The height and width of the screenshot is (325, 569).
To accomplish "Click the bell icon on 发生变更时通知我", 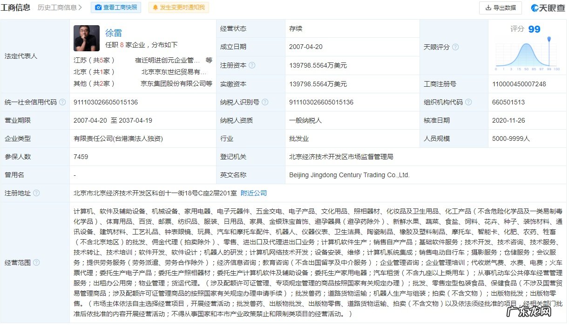I will pos(156,7).
